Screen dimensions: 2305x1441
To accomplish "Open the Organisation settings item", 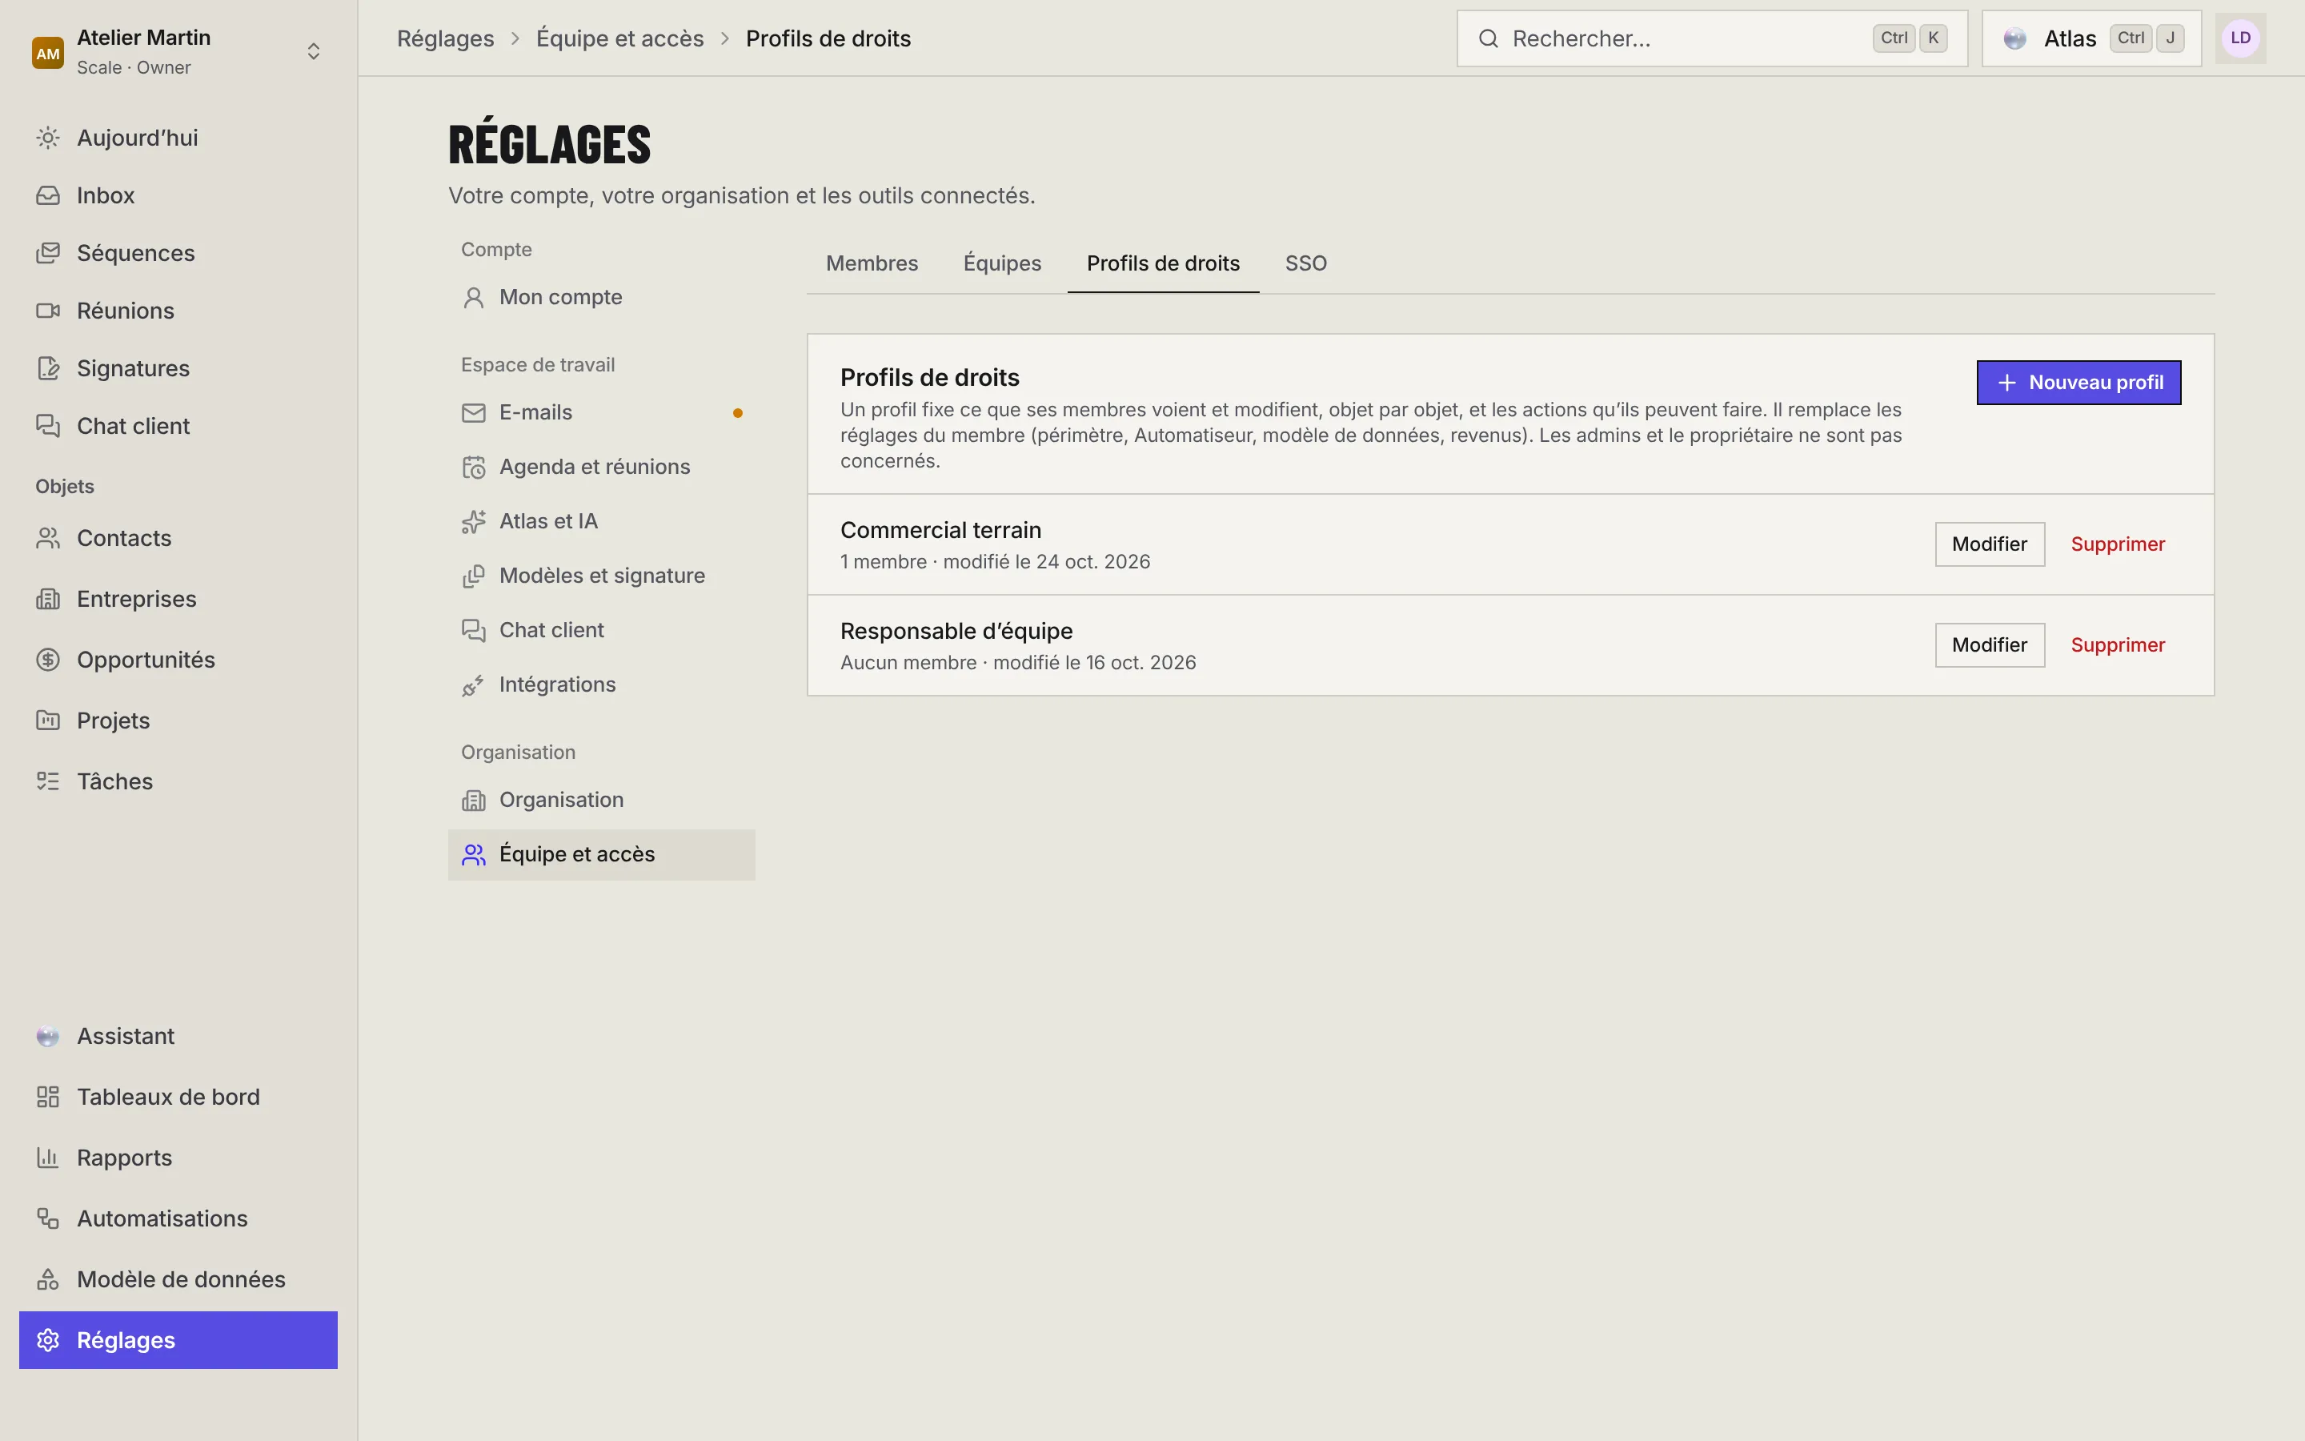I will pyautogui.click(x=601, y=801).
